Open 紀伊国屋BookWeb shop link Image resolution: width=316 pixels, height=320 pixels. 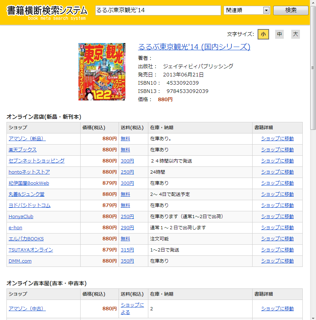click(x=29, y=183)
